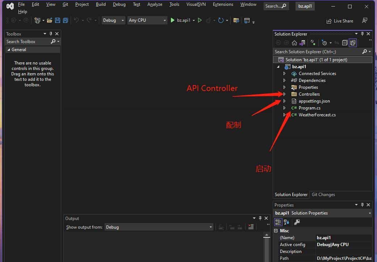
Task: Click the Output panel vertical scrollbar
Action: click(x=267, y=247)
